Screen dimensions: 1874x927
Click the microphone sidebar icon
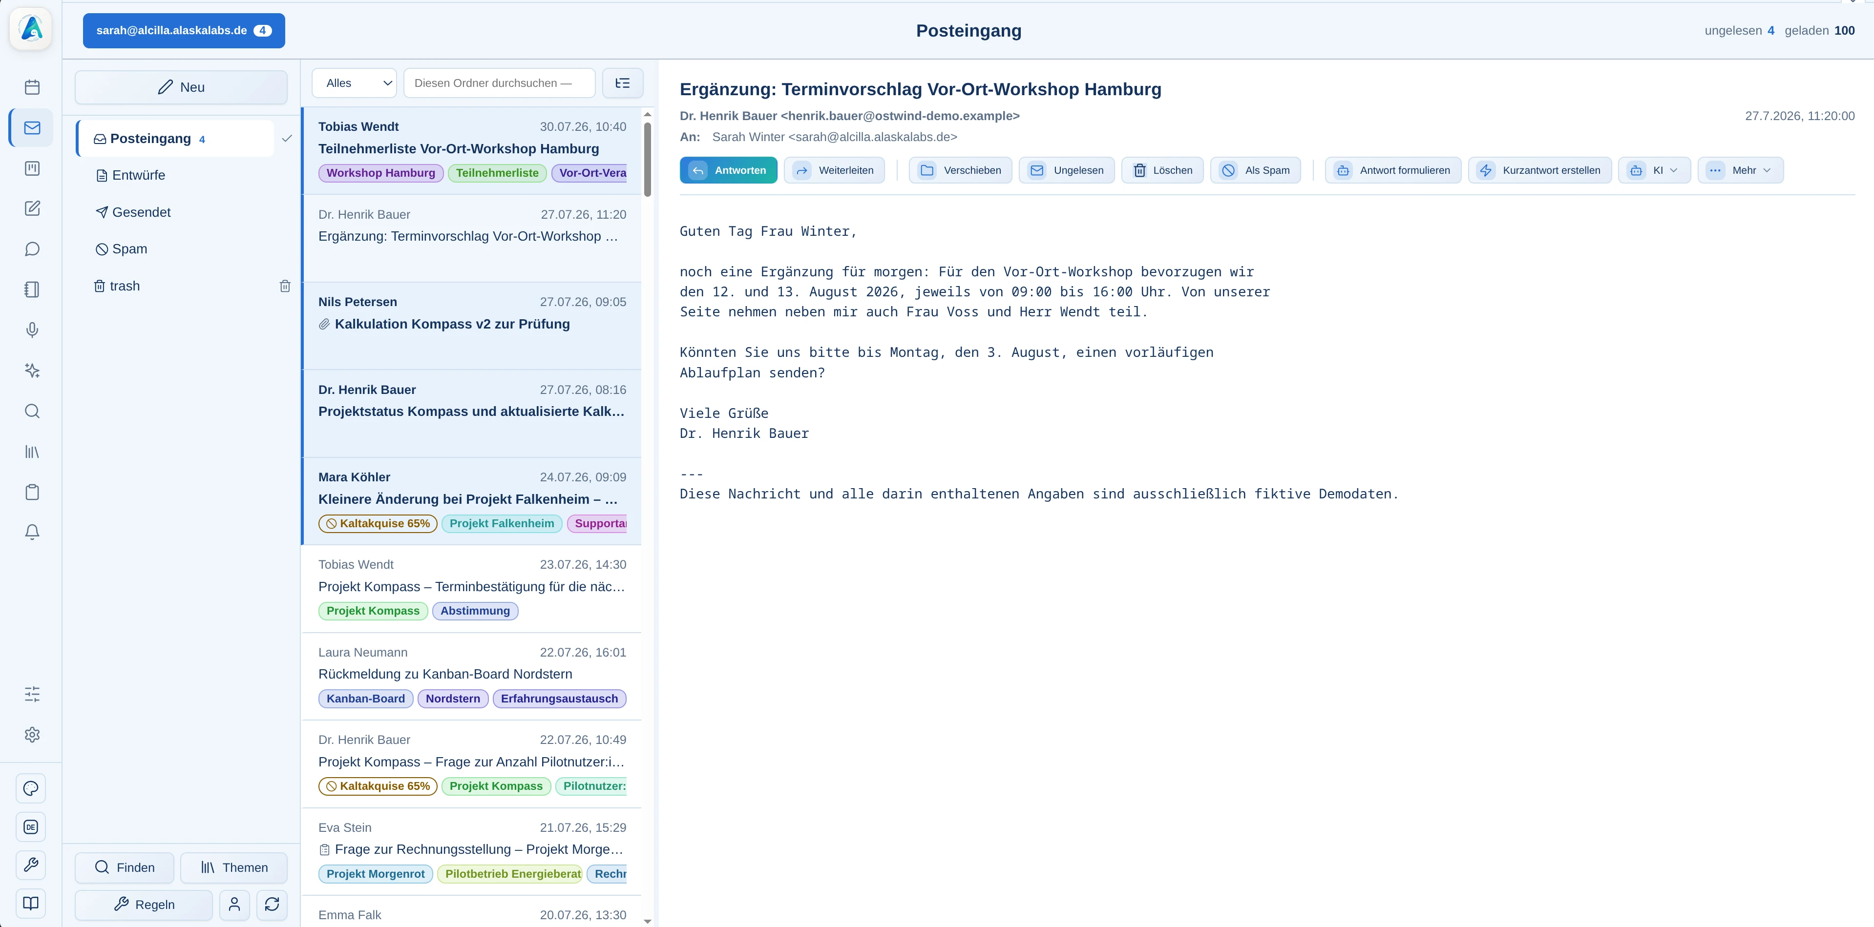click(x=32, y=330)
